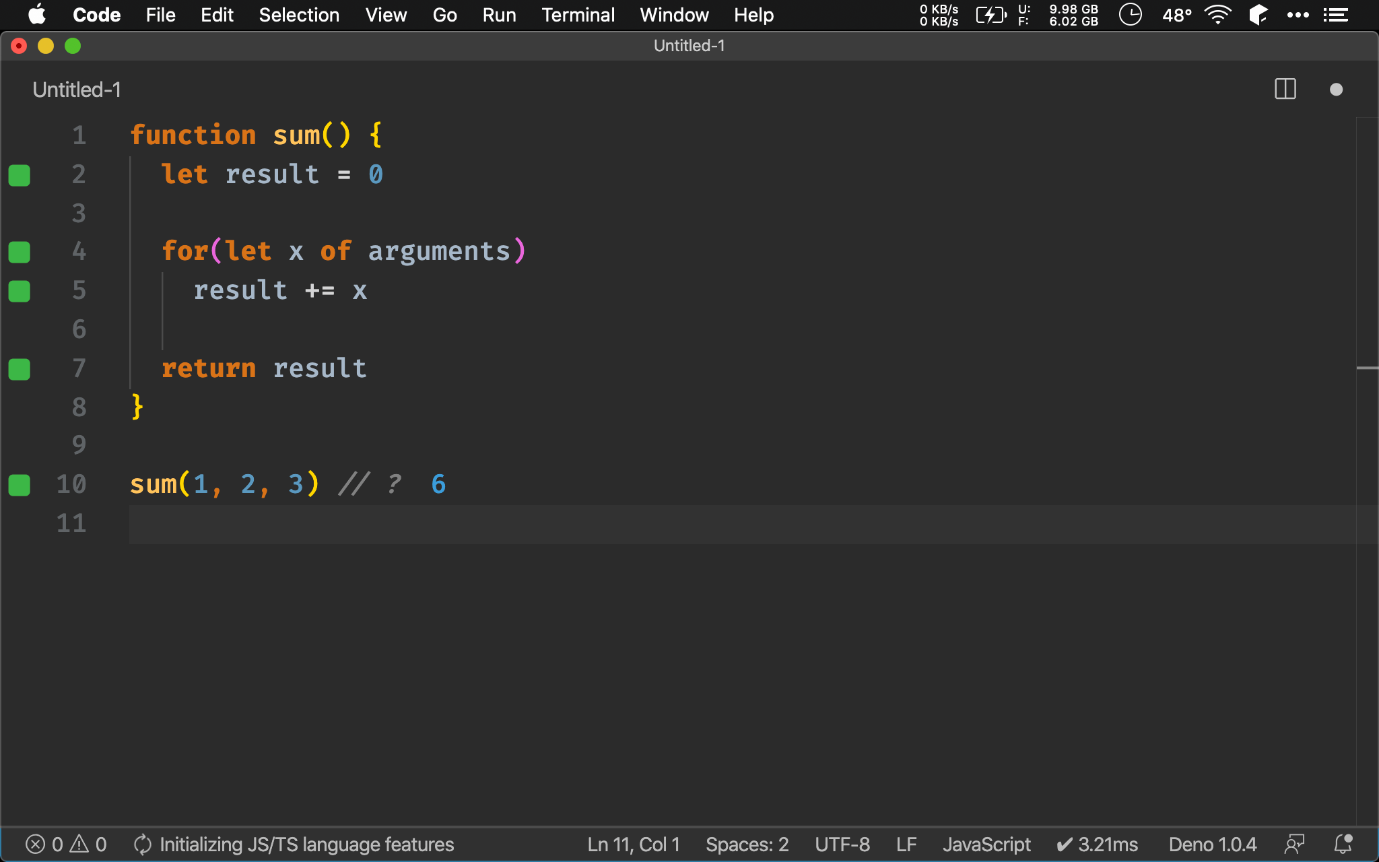Click green coverage marker on line 10
1379x862 pixels.
coord(20,485)
